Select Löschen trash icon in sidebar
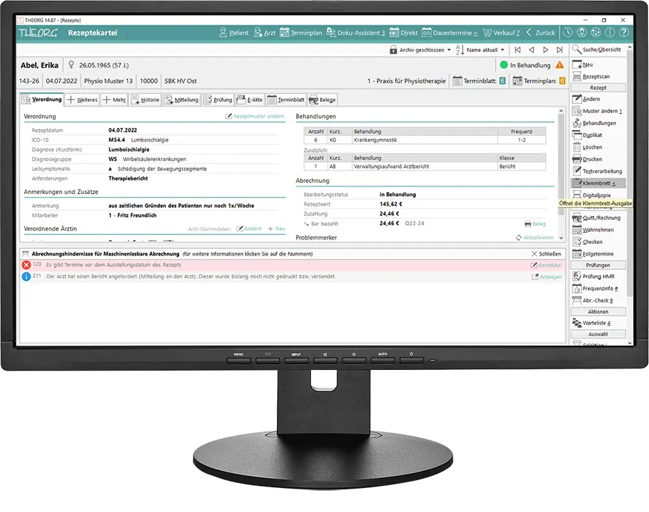Screen dimensions: 649x512 click(578, 147)
